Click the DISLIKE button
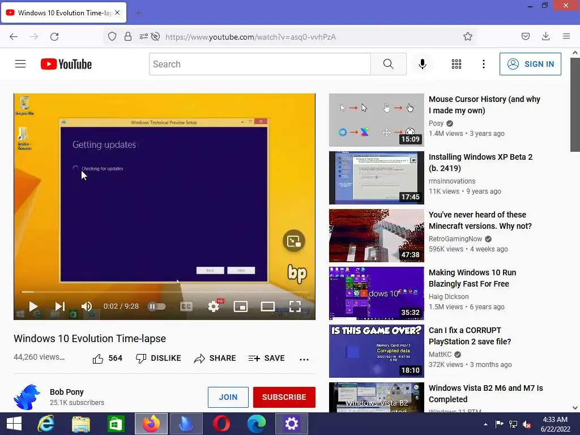Image resolution: width=580 pixels, height=435 pixels. point(159,358)
